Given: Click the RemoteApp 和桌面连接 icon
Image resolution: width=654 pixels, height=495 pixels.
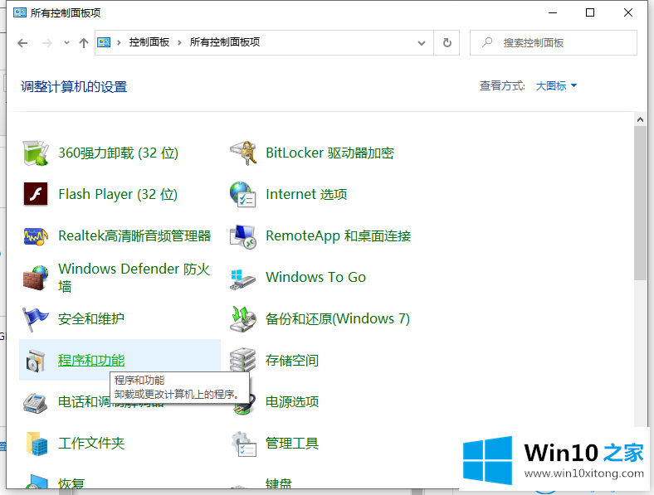Looking at the screenshot, I should [243, 236].
